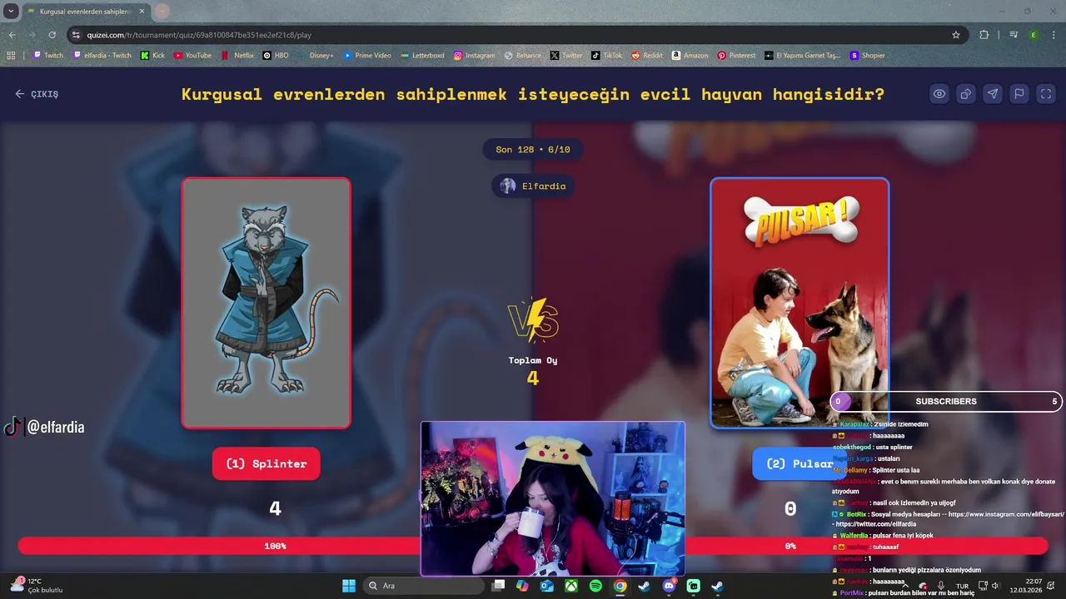This screenshot has width=1066, height=599.
Task: Open a new tab with plus button
Action: [x=162, y=12]
